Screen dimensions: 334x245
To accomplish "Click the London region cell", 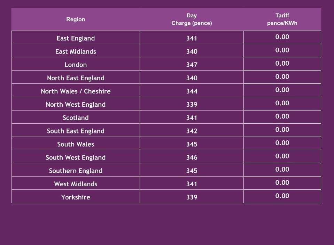I will pos(76,65).
